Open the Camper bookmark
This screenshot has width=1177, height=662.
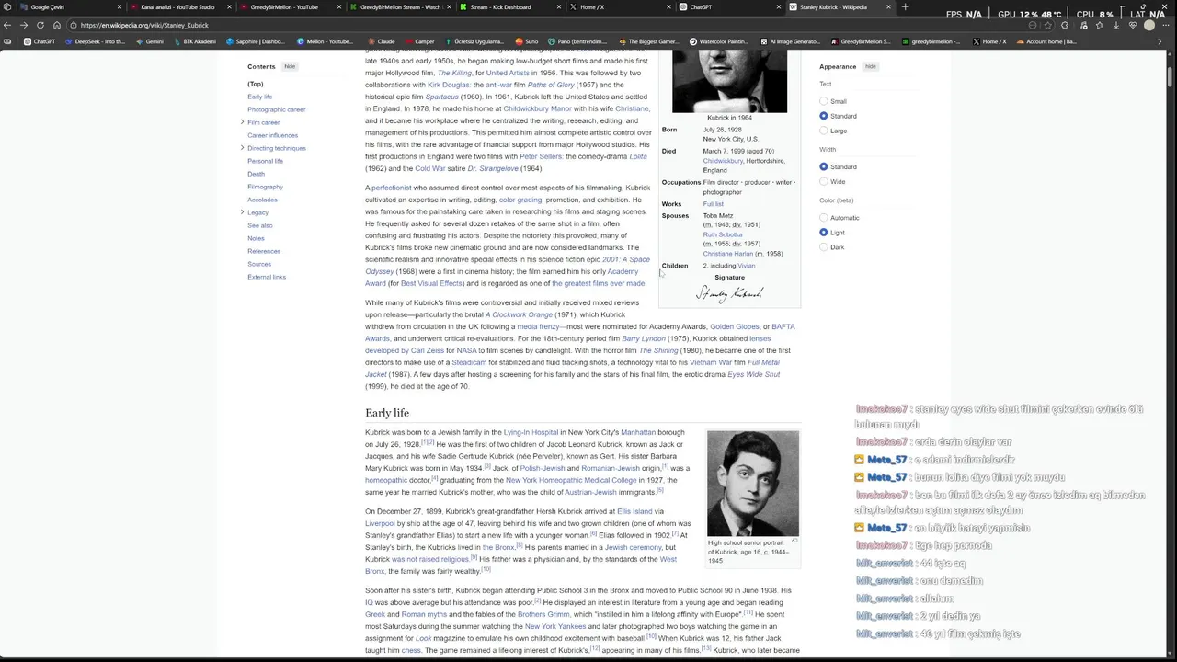419,41
